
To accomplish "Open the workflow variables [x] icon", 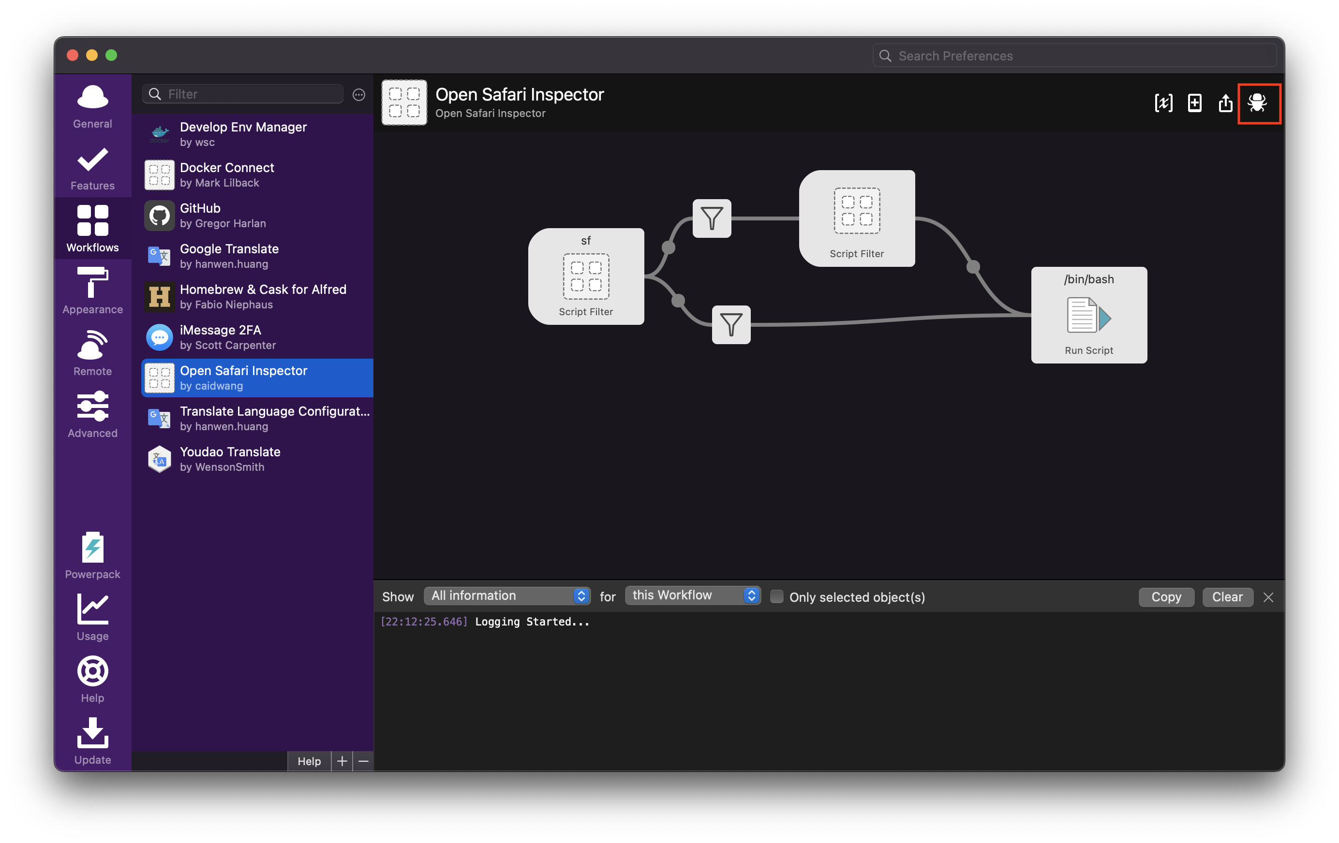I will 1163,103.
